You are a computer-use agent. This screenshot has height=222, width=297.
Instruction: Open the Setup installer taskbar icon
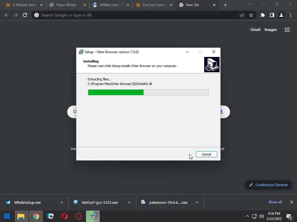click(93, 216)
